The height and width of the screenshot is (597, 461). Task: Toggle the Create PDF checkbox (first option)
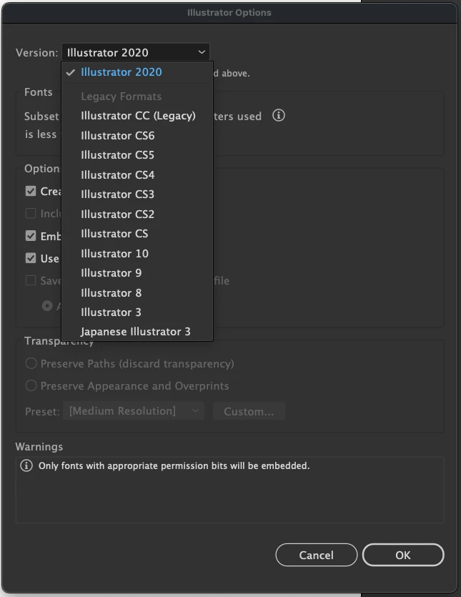point(31,191)
